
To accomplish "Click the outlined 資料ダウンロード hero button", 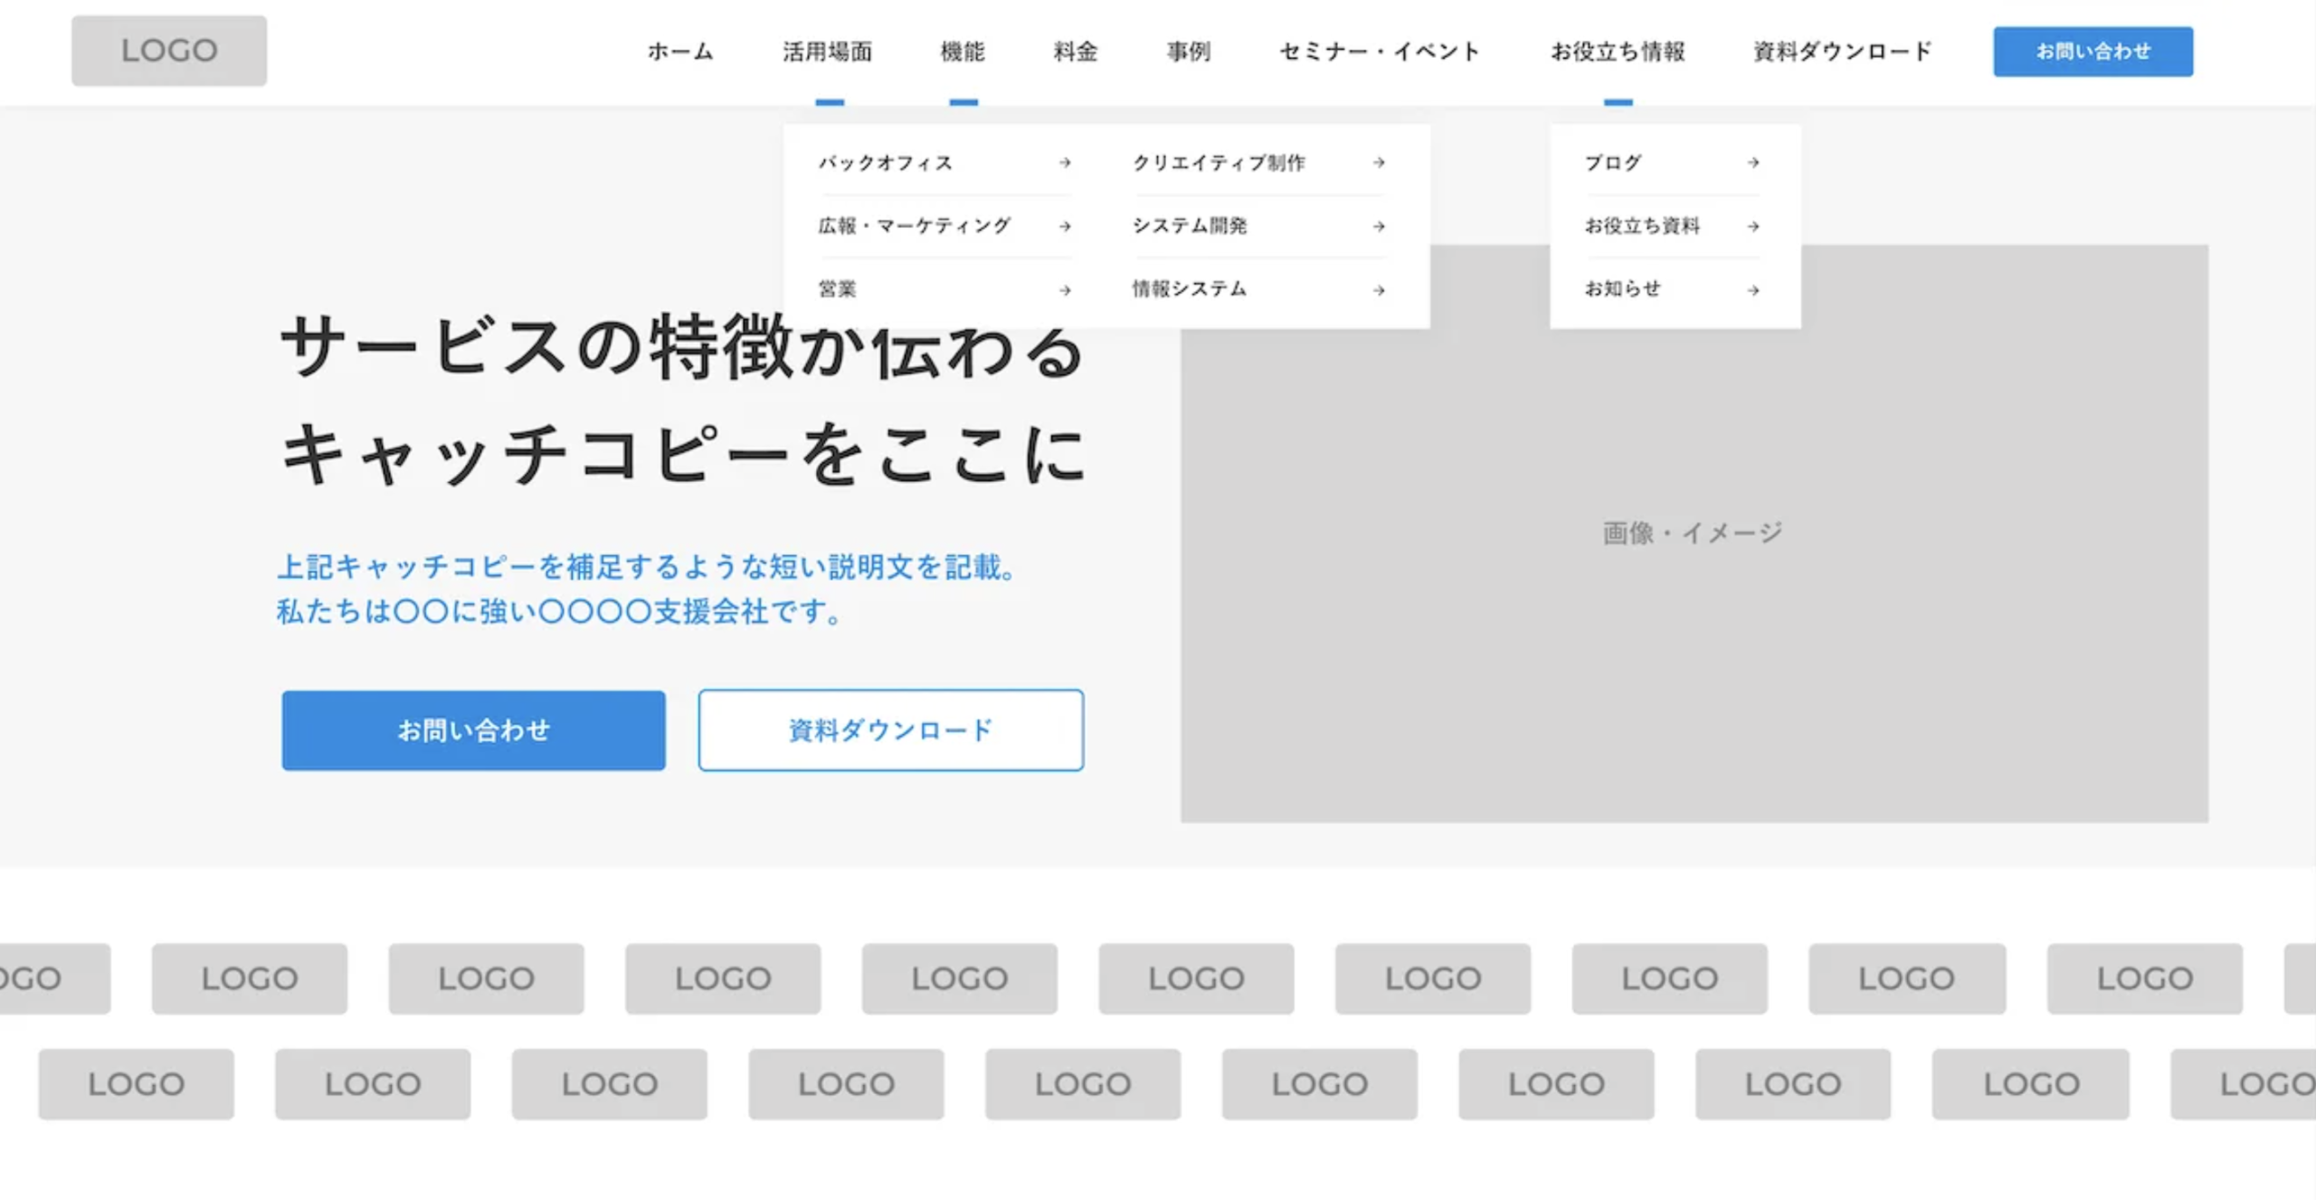I will pos(891,731).
